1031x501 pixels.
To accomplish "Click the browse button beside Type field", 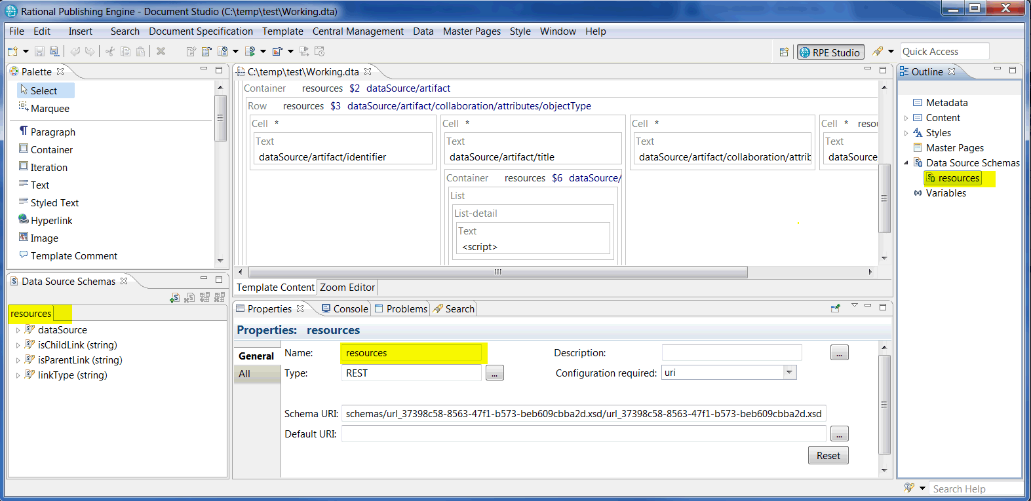I will [x=495, y=373].
